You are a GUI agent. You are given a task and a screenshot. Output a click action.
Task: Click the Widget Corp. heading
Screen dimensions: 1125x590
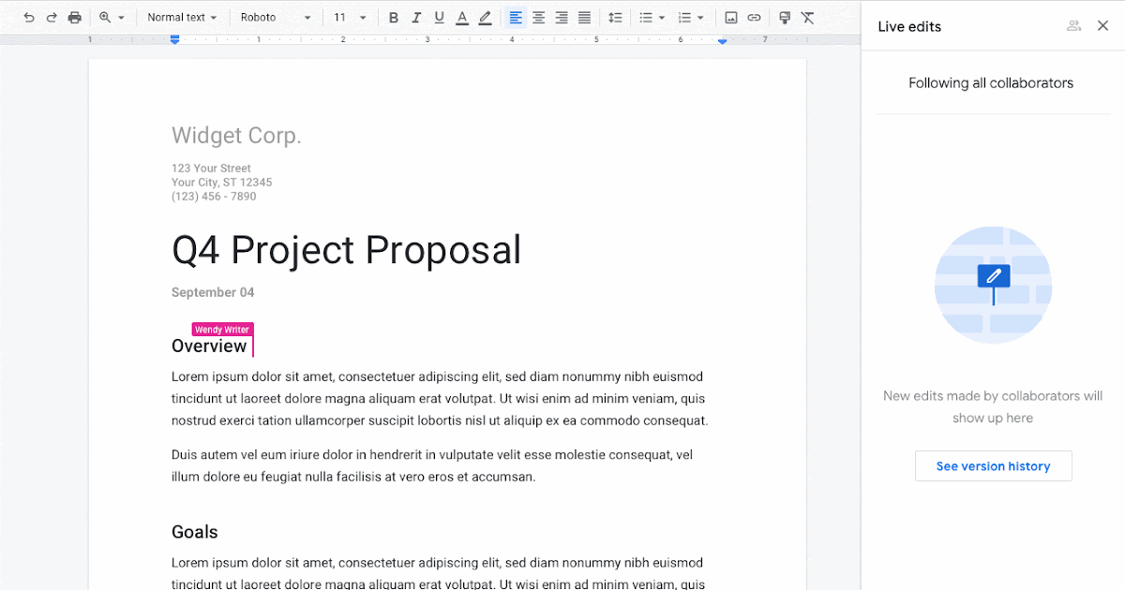point(236,136)
